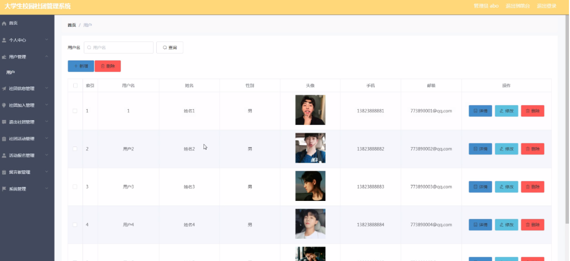The image size is (570, 261).
Task: Click the search icon on 查询 button
Action: point(165,48)
